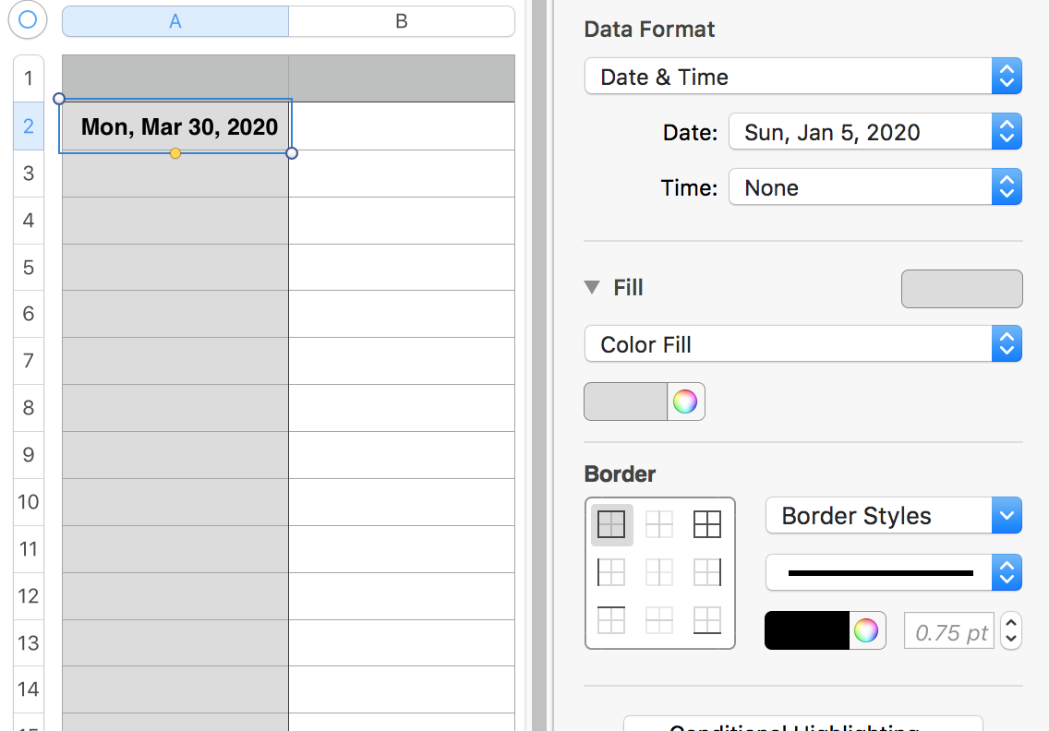The height and width of the screenshot is (731, 1049).
Task: Click the black border color swatch
Action: (807, 630)
